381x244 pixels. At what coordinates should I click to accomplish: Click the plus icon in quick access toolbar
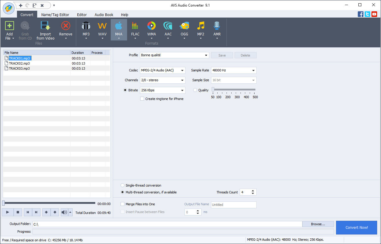pyautogui.click(x=21, y=5)
